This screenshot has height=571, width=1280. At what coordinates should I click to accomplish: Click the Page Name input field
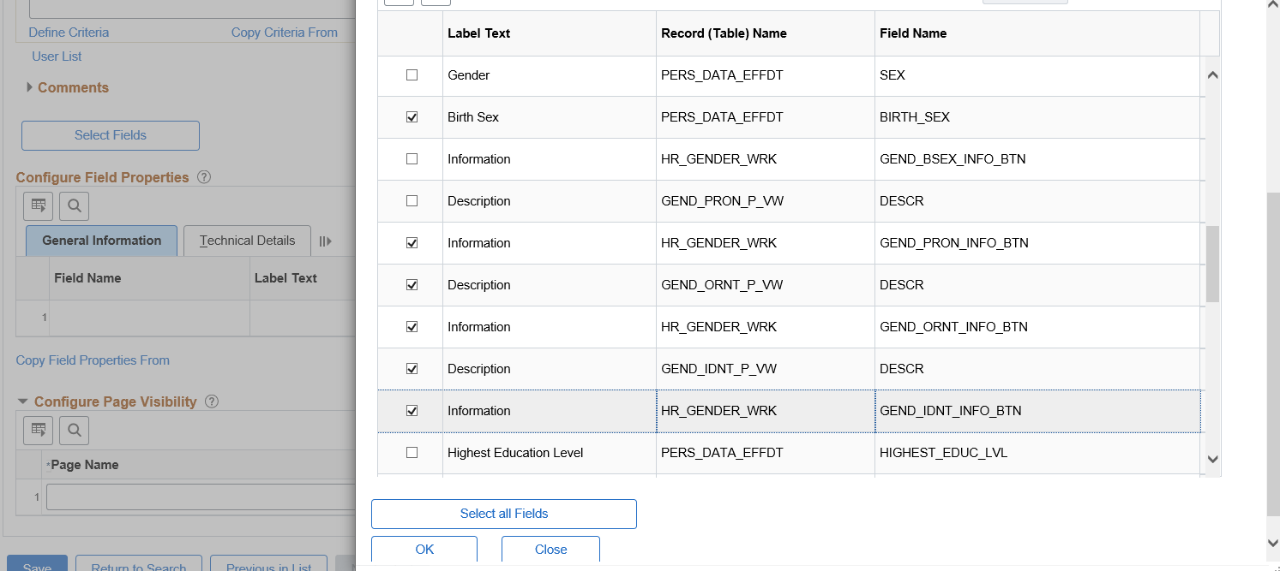201,497
